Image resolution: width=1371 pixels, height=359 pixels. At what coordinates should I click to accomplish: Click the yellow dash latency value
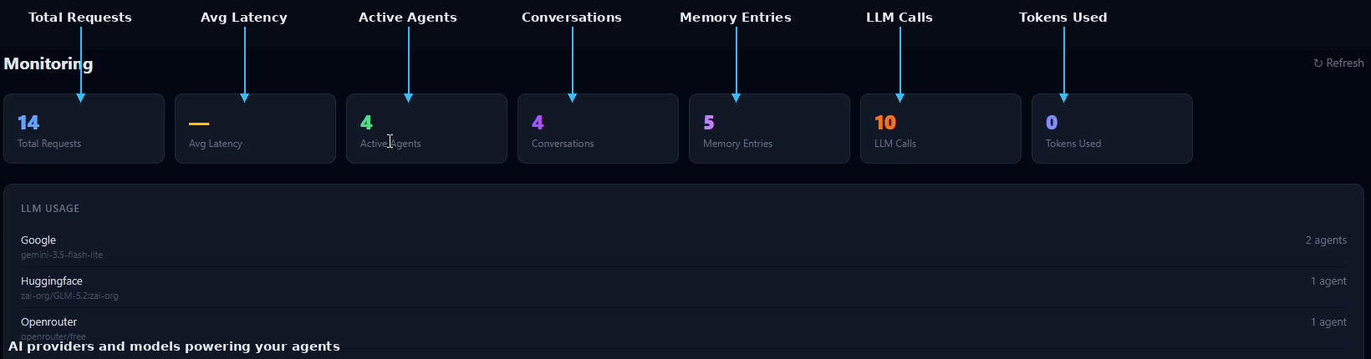[x=199, y=124]
